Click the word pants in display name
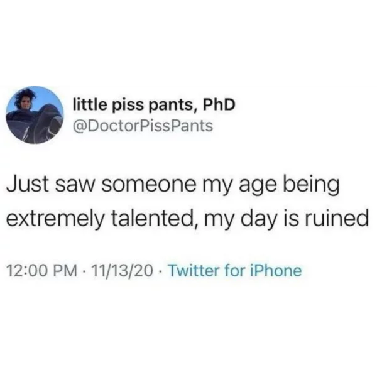 click(x=173, y=106)
